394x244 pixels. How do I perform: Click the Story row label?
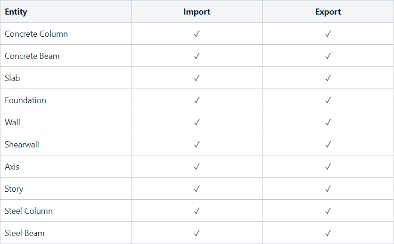(14, 189)
